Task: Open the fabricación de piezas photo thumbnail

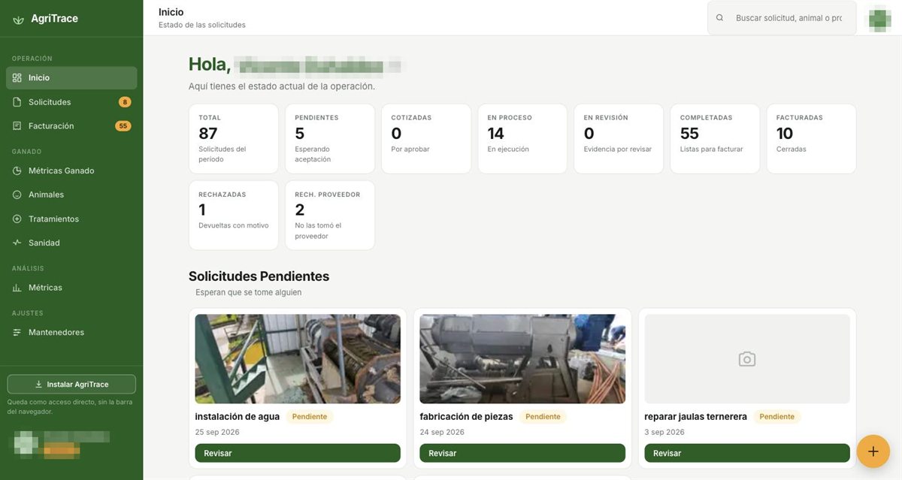Action: click(x=522, y=359)
